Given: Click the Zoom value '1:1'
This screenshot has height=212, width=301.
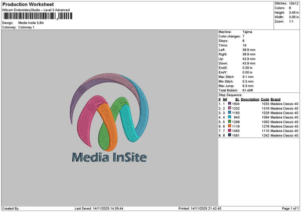Looking at the screenshot, I should coord(291,21).
